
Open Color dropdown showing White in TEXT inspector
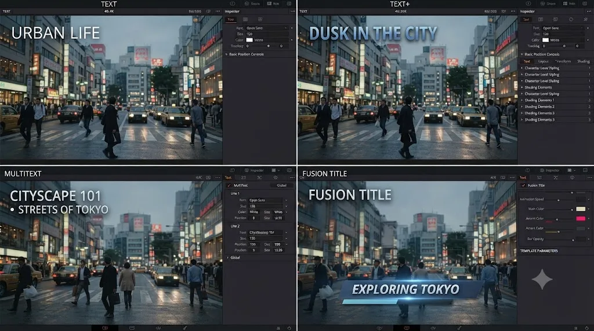(x=267, y=40)
